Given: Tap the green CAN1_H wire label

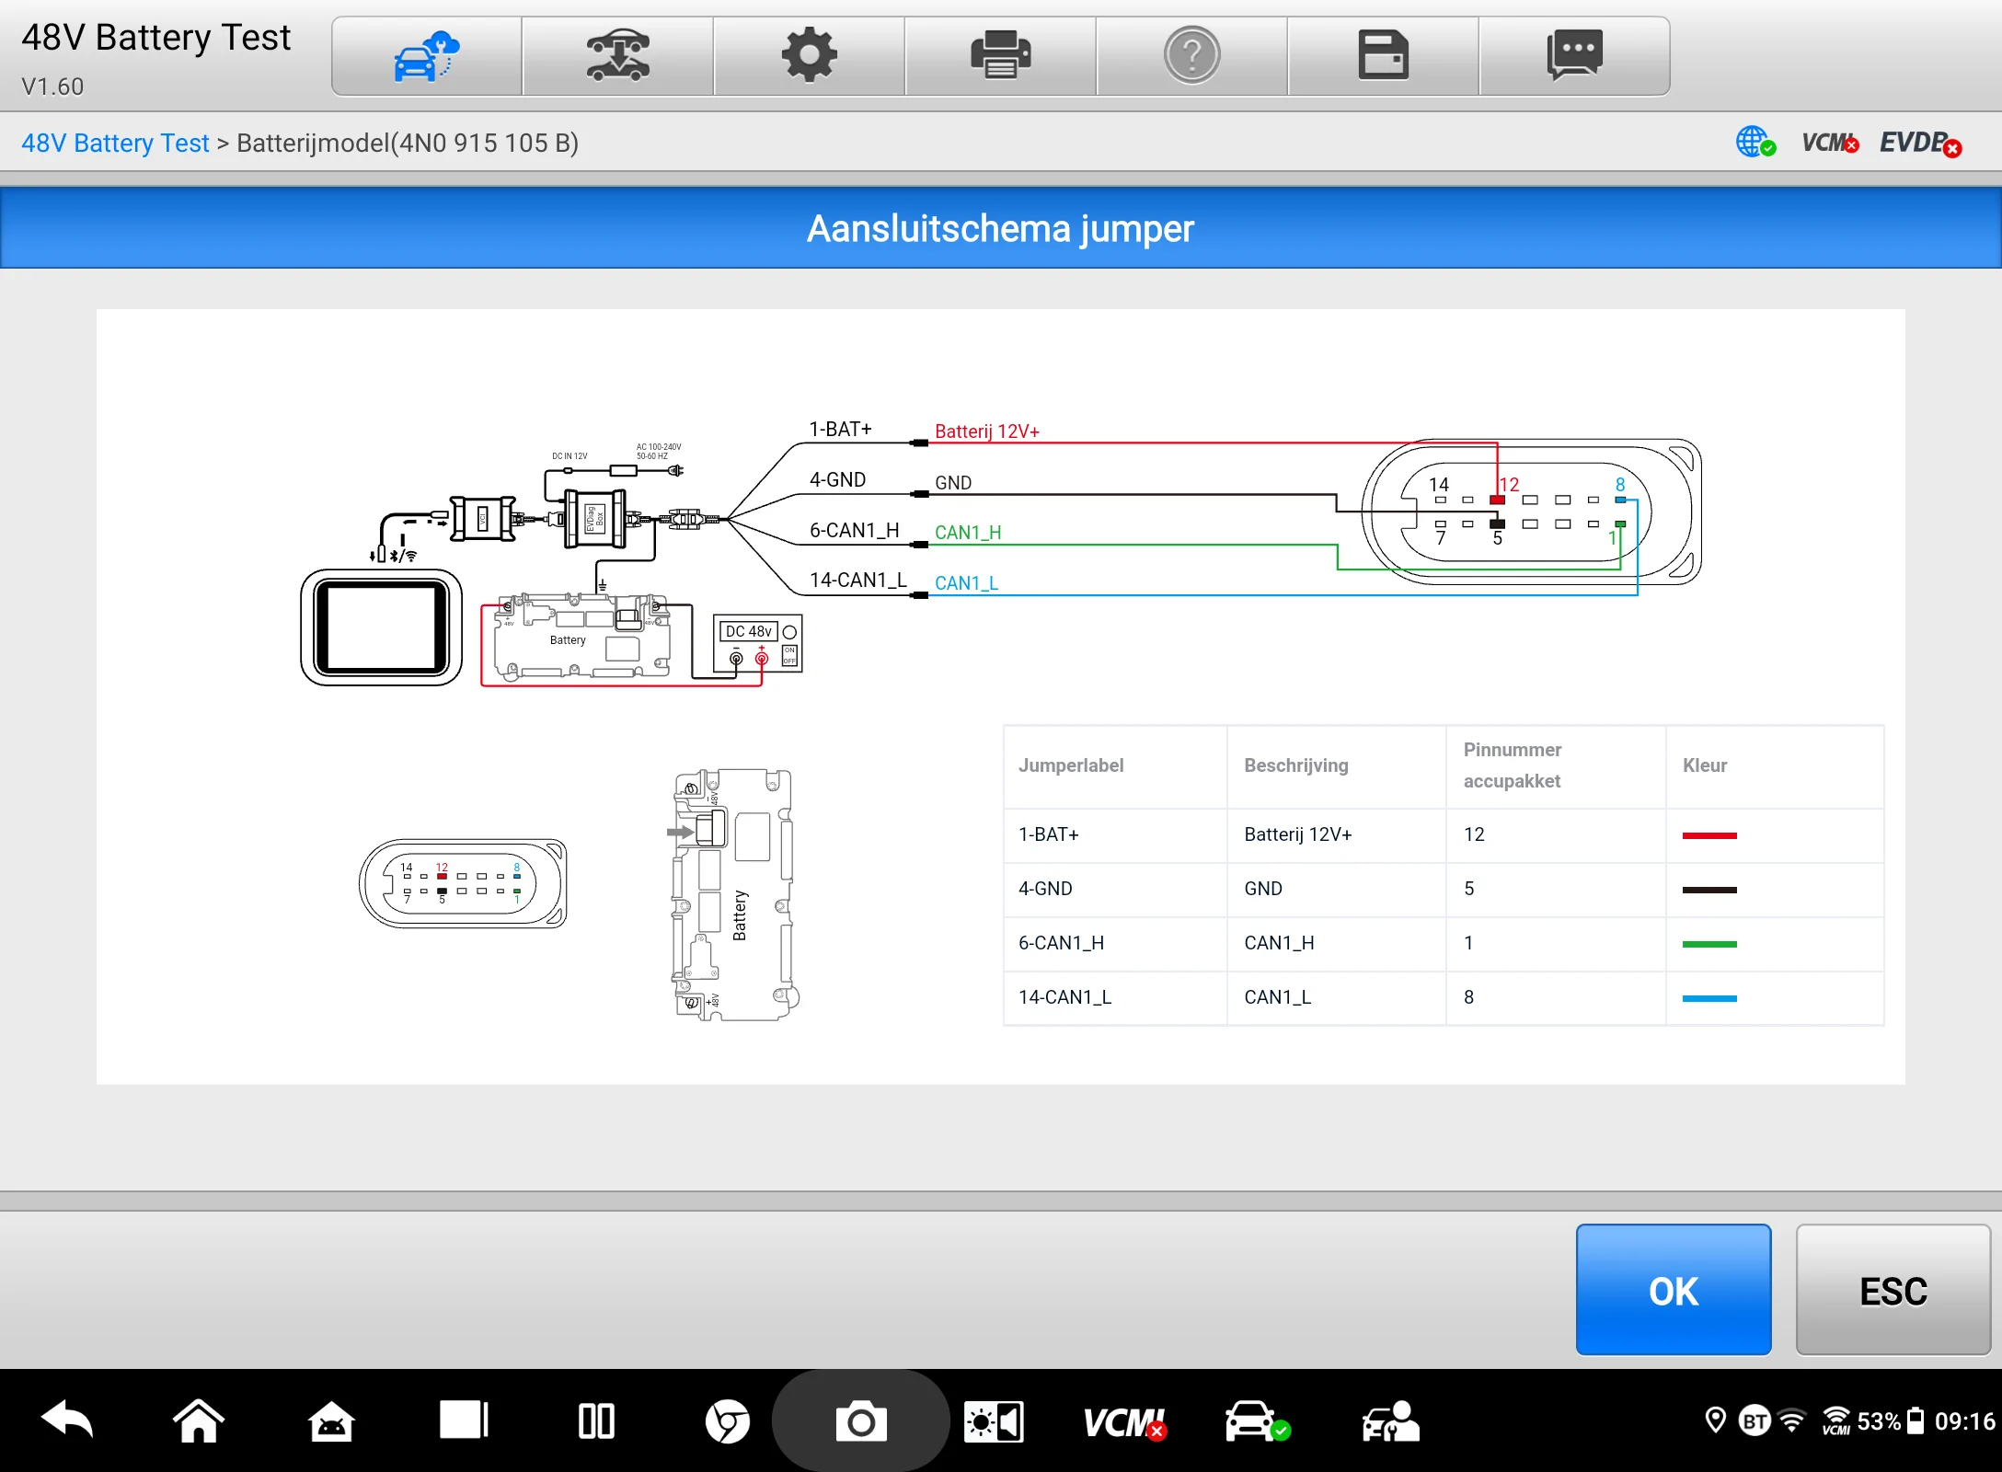Looking at the screenshot, I should click(968, 533).
